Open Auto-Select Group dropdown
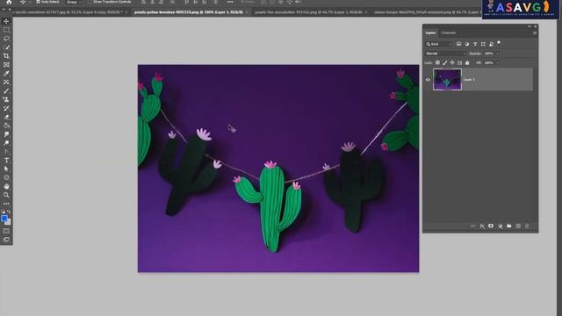The width and height of the screenshot is (562, 316). pos(74,2)
